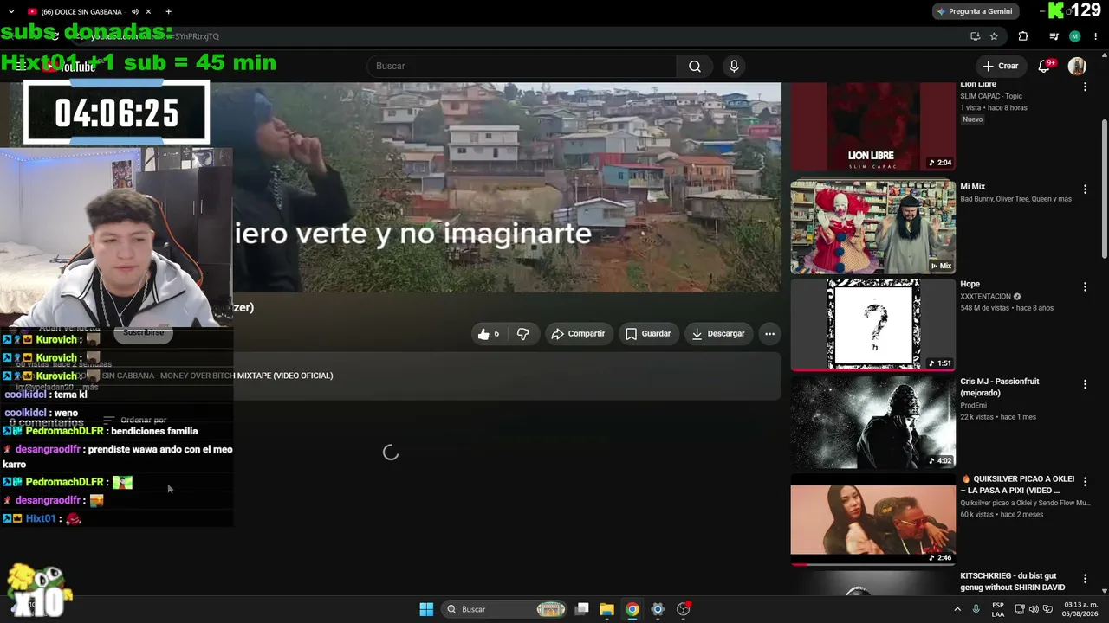
Task: Open Lion Libre video thumbnail
Action: tap(872, 126)
